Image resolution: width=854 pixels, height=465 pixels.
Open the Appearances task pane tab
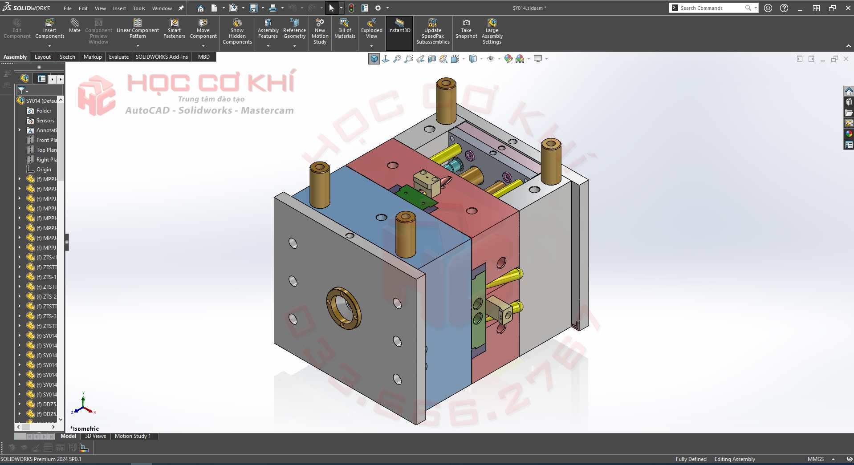(x=849, y=134)
